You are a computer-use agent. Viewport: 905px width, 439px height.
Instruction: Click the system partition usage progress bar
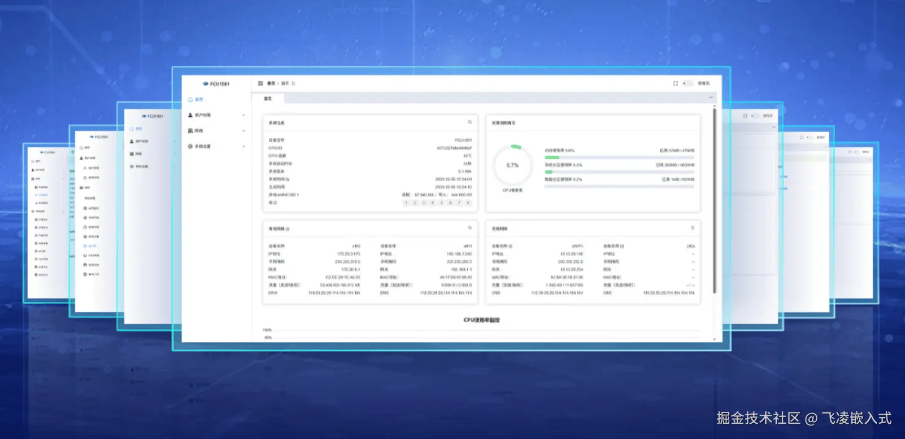(619, 172)
